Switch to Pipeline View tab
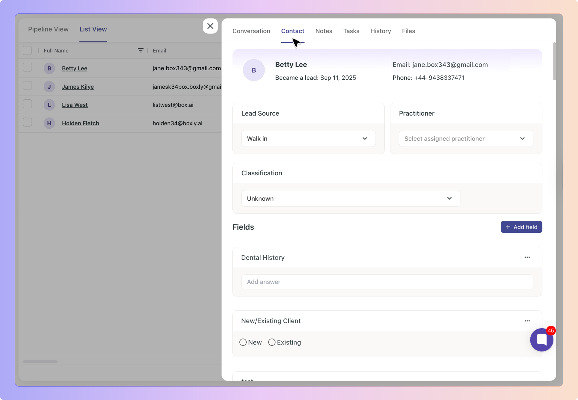 click(48, 29)
